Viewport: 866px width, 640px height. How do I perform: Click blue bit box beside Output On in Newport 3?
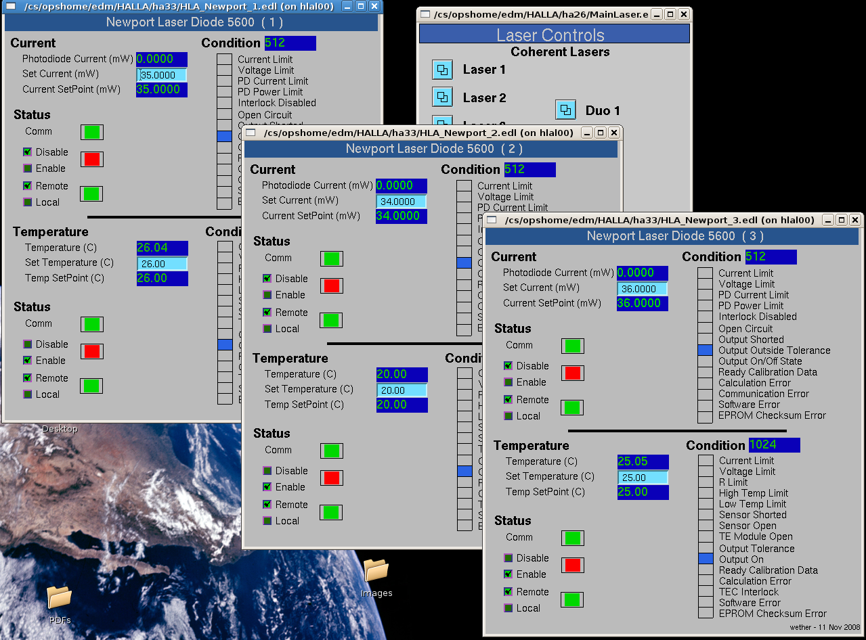(706, 559)
